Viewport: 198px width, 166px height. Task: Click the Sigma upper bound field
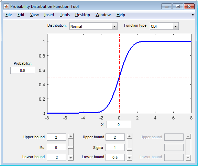click(x=115, y=137)
